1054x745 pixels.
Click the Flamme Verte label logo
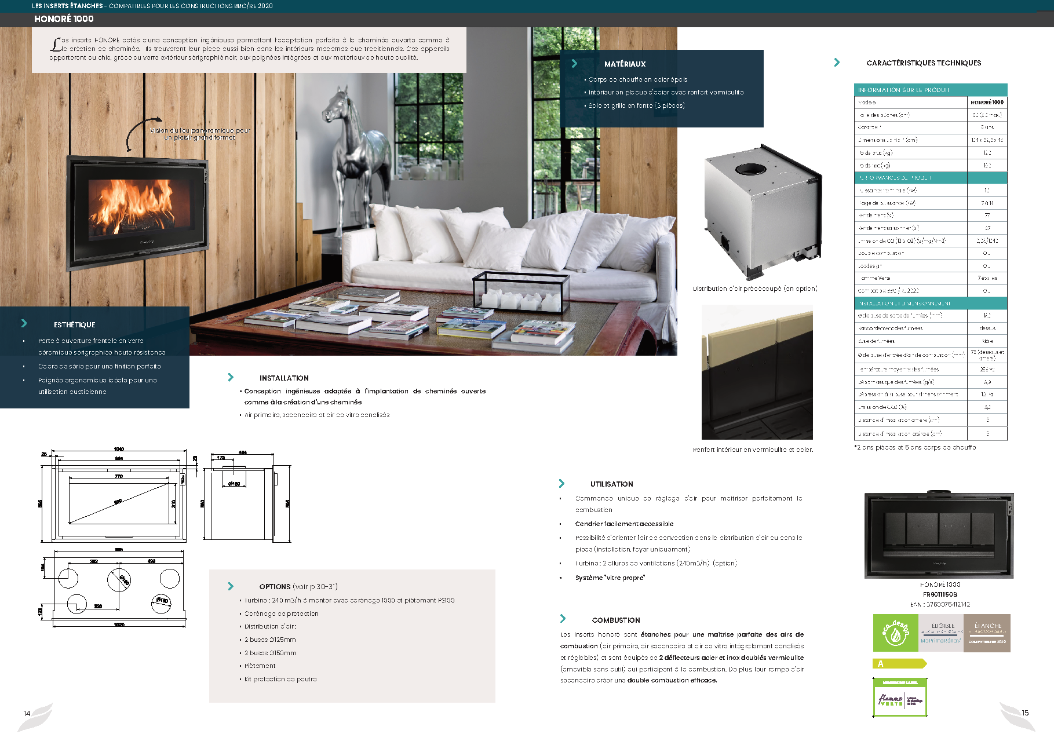(900, 698)
